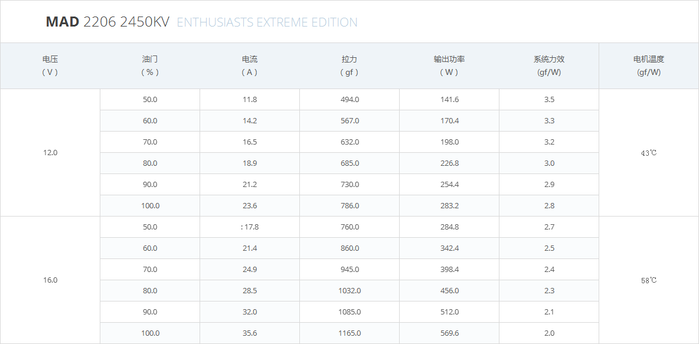Click the 2.7 efficiency value

[x=549, y=227]
